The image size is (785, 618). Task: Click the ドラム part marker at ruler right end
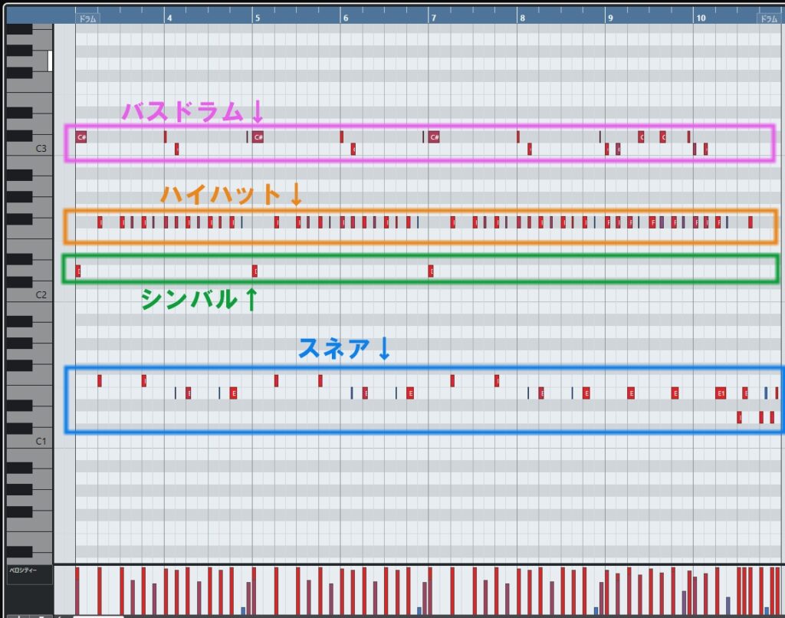point(770,18)
